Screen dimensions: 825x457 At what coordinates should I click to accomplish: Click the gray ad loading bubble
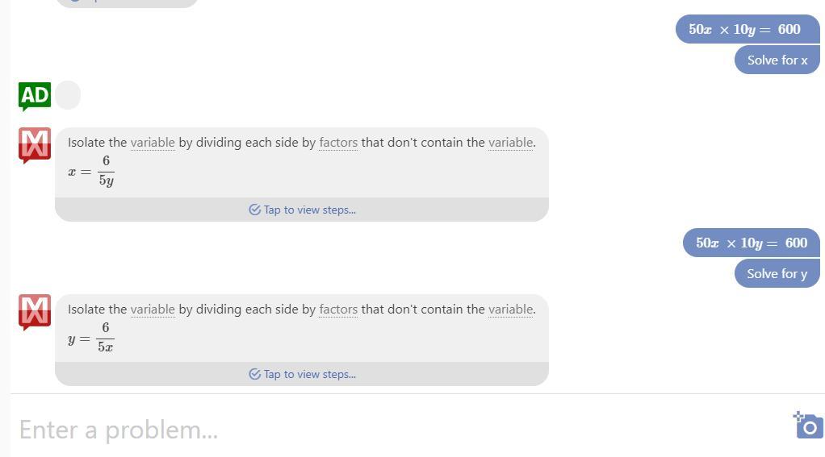point(68,95)
